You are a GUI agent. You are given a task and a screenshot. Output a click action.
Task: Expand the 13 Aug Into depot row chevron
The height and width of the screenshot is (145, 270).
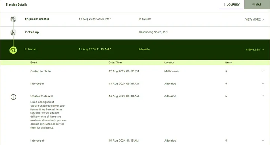point(263,83)
